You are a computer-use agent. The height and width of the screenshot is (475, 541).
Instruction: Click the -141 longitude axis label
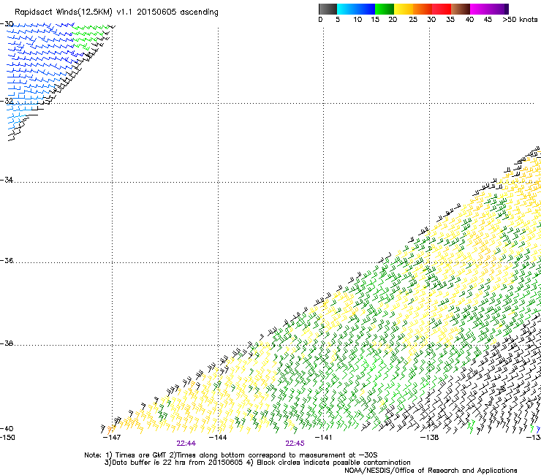(323, 438)
